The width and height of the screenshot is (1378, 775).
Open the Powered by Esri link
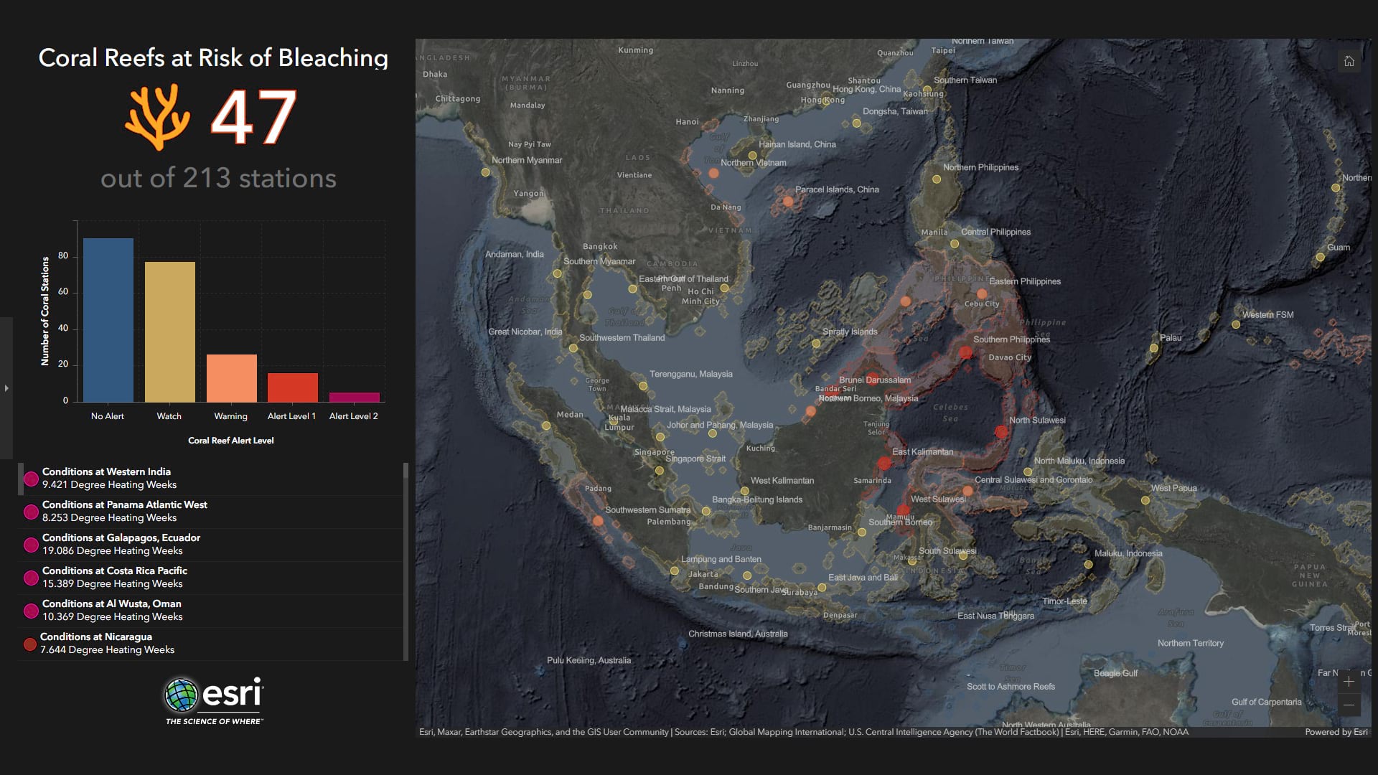1336,732
